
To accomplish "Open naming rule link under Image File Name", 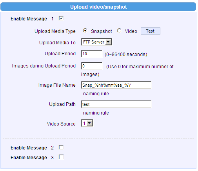I will tap(96, 94).
